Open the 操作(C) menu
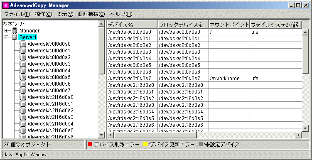The width and height of the screenshot is (312, 160). [x=44, y=14]
